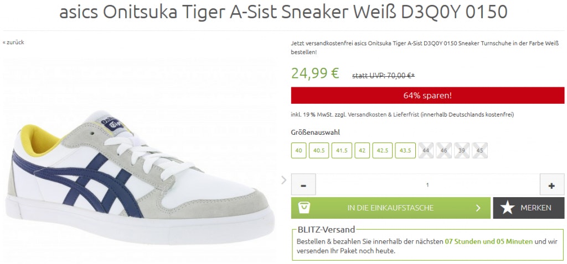Click the sold-out size 39 box

click(x=462, y=150)
